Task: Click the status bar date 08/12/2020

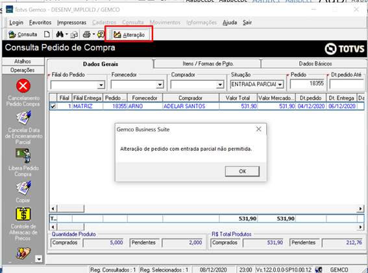Action: pyautogui.click(x=213, y=270)
